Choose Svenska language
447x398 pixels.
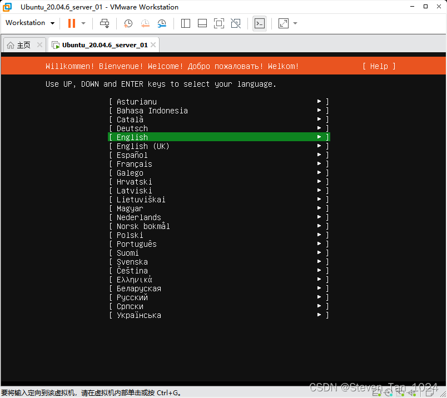coord(219,261)
